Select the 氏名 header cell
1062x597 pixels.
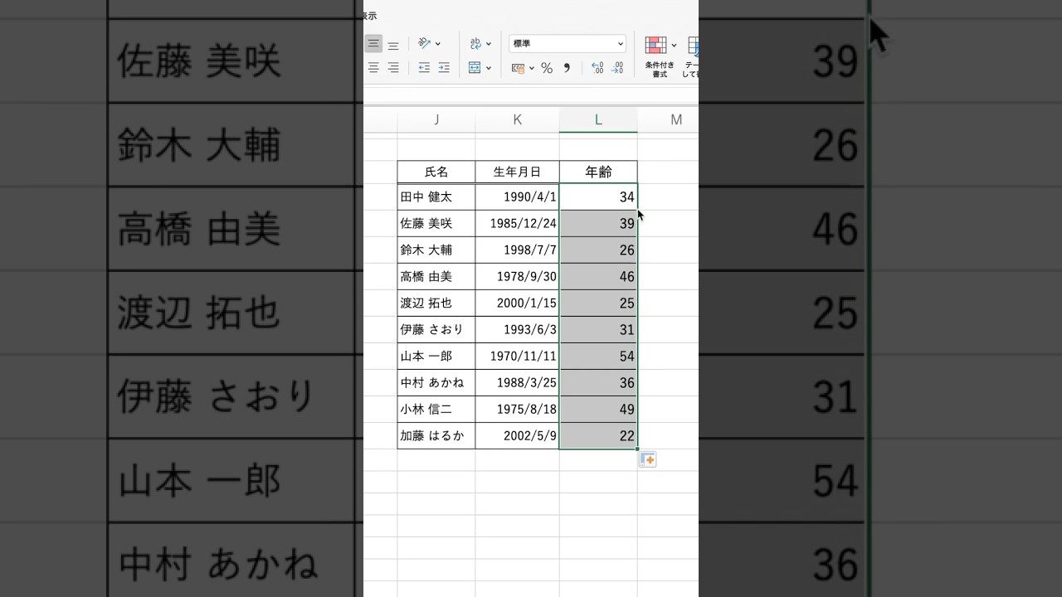tap(436, 172)
